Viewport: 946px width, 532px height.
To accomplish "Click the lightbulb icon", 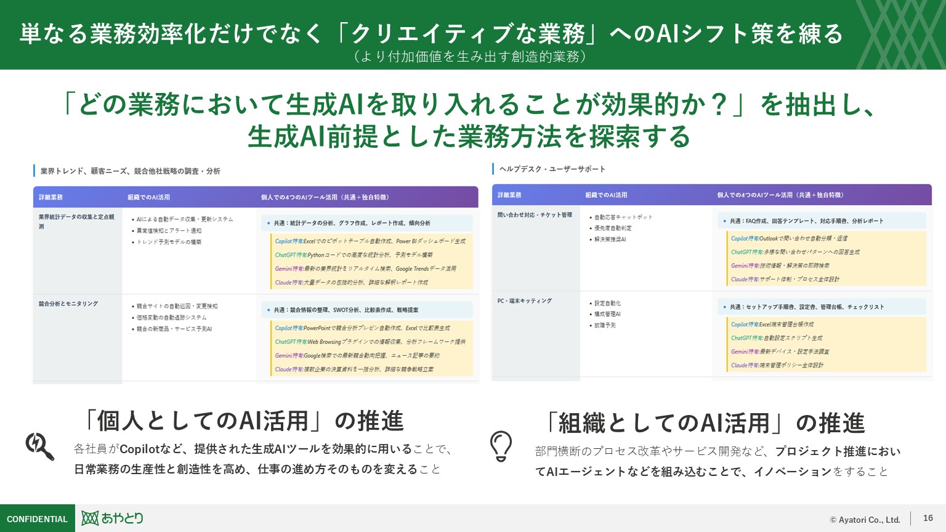I will click(501, 446).
